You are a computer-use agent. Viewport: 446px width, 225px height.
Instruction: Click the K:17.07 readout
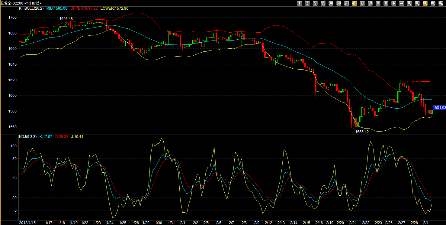pyautogui.click(x=46, y=137)
